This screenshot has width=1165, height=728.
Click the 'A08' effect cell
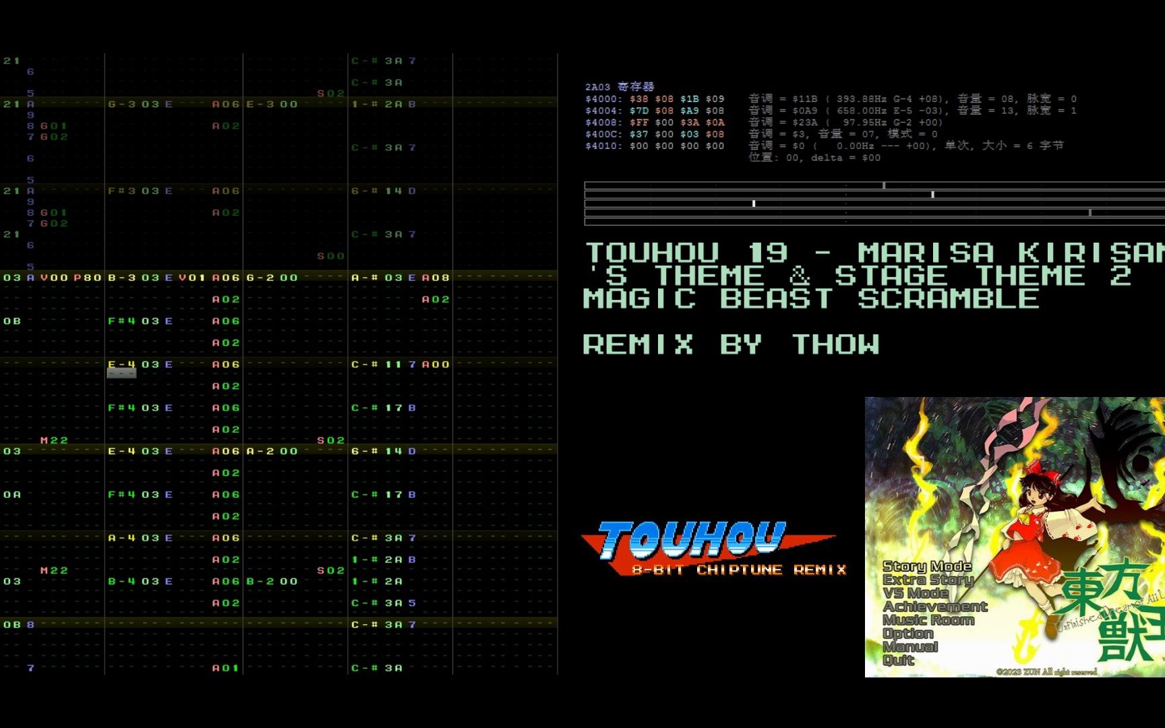436,278
